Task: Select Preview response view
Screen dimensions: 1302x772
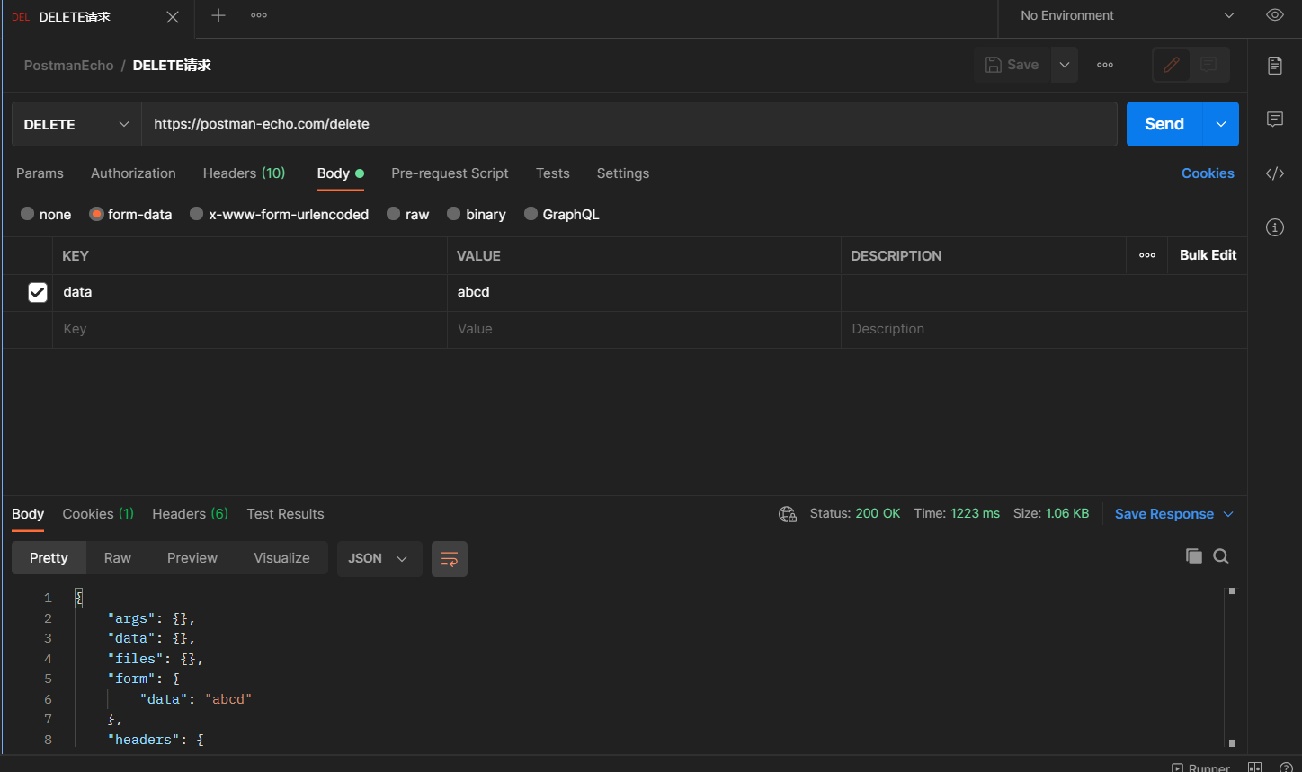Action: coord(192,558)
